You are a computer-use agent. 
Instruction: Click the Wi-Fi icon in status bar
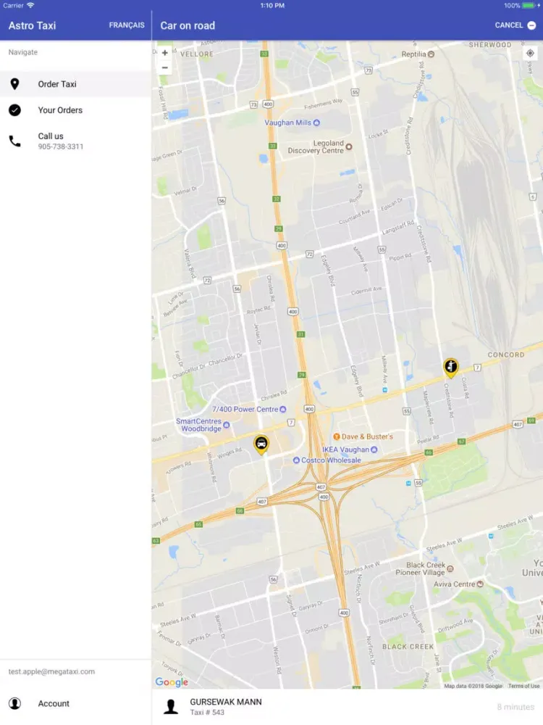pyautogui.click(x=30, y=5)
